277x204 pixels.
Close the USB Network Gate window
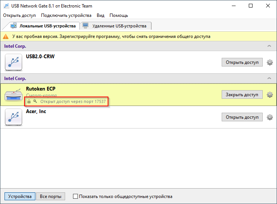click(x=268, y=6)
